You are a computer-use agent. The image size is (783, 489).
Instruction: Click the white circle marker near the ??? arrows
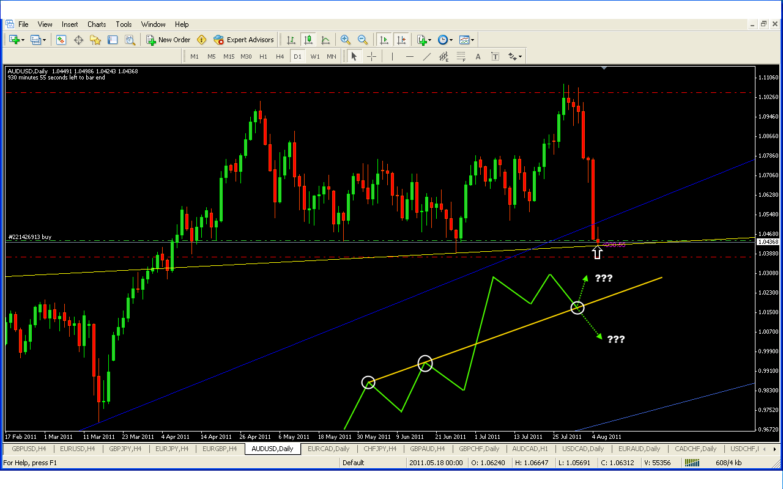[x=577, y=307]
